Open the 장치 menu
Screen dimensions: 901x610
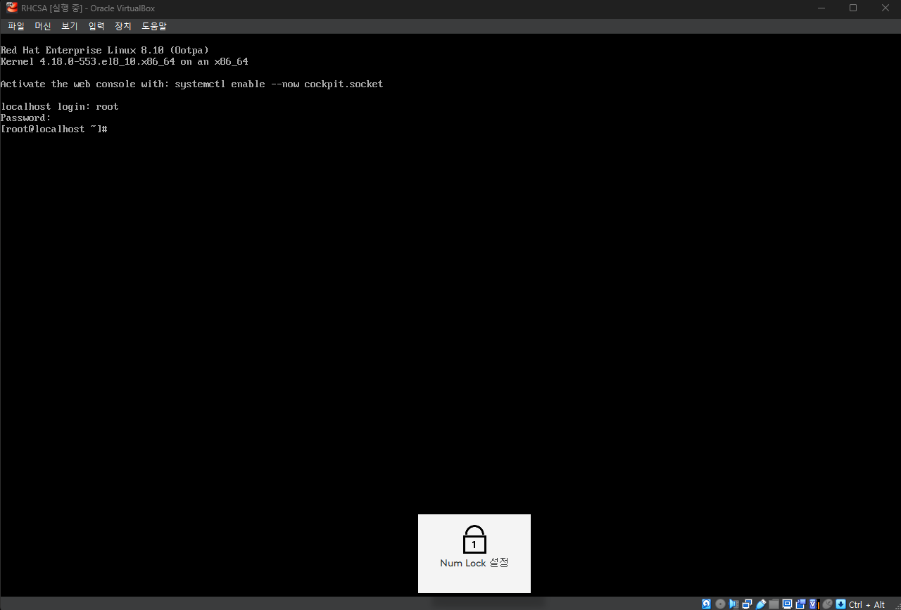click(123, 26)
